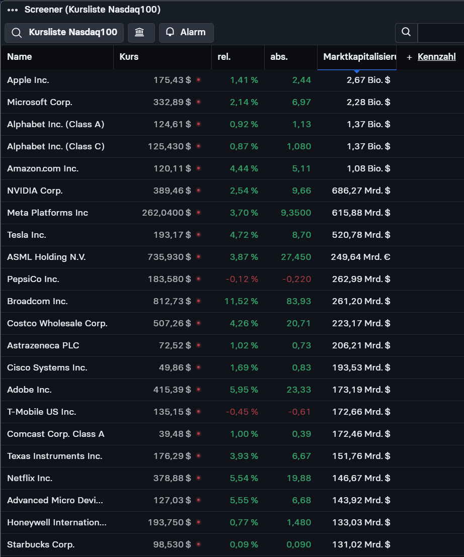The width and height of the screenshot is (464, 557).
Task: Click ASML's absolute change 27,450
Action: tap(296, 257)
